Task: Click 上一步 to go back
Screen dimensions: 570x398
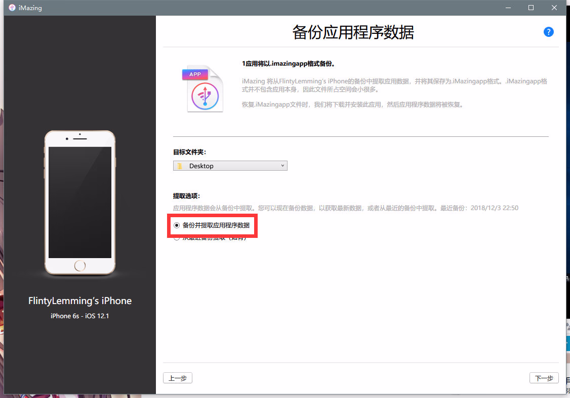Action: (x=178, y=378)
